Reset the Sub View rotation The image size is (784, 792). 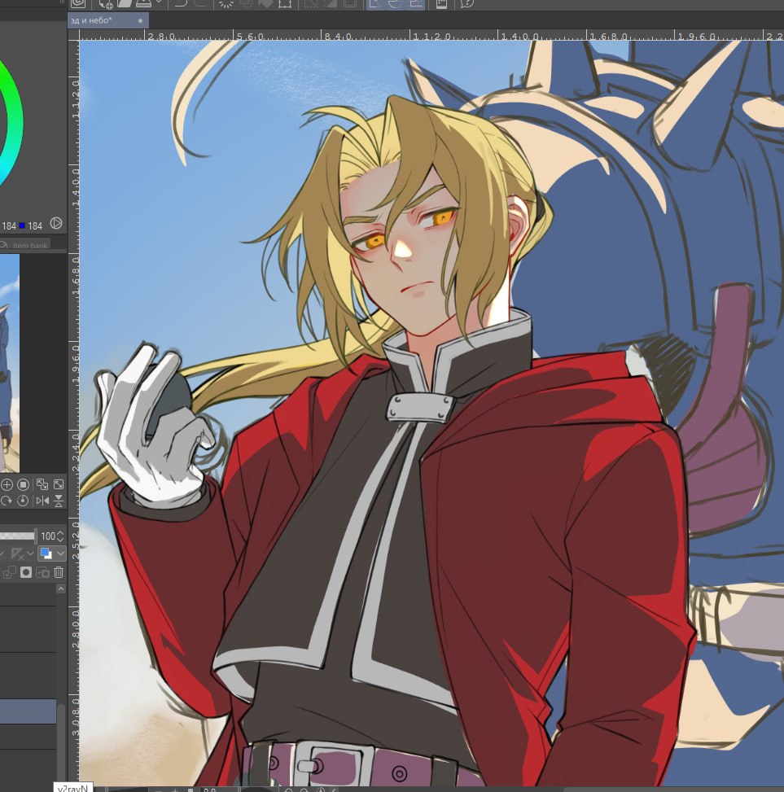(x=24, y=501)
